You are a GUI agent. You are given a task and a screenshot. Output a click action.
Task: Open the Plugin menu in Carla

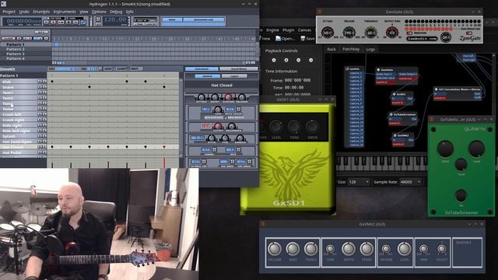tap(288, 30)
